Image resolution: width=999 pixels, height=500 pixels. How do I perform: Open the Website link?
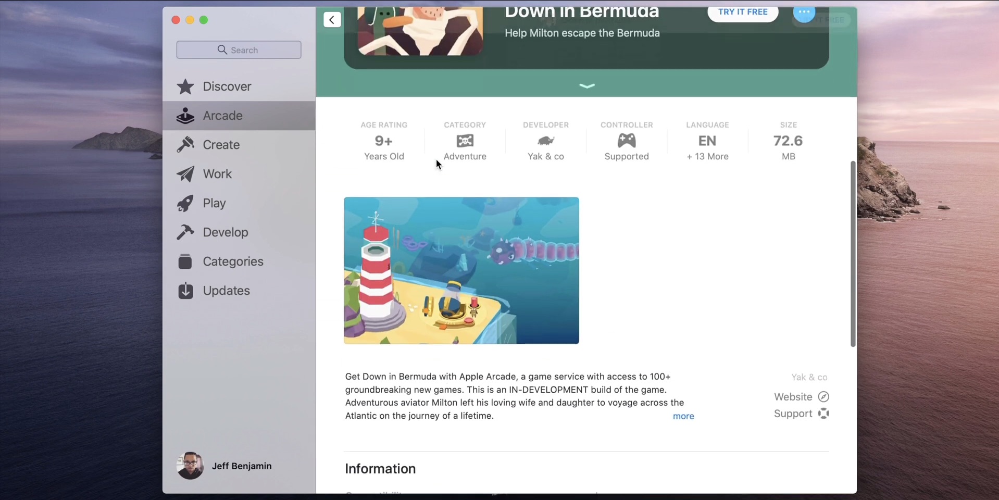(x=793, y=397)
